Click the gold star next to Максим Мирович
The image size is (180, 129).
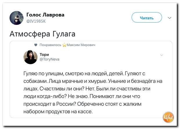coord(65,45)
